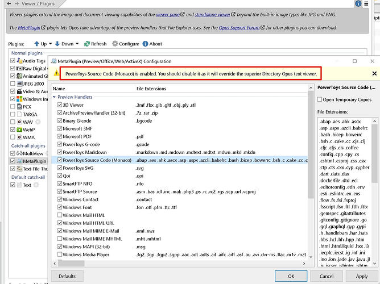Click the settings gear next to WAV

click(x=38, y=122)
